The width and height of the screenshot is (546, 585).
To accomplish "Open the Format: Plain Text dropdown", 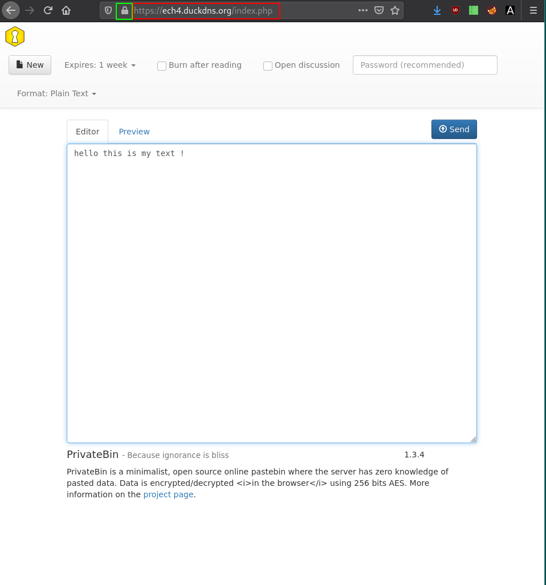I will 57,93.
